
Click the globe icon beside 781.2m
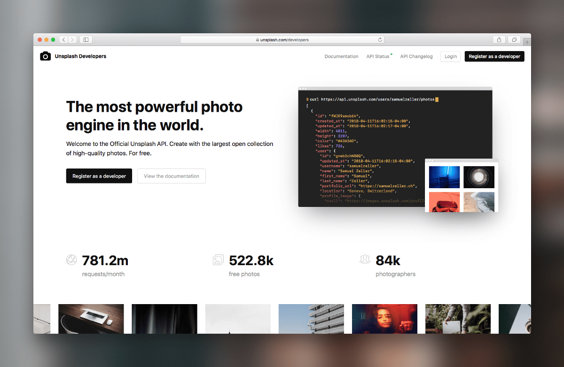pos(71,260)
